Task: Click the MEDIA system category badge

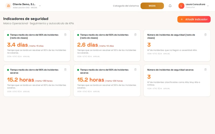Action: click(x=152, y=6)
